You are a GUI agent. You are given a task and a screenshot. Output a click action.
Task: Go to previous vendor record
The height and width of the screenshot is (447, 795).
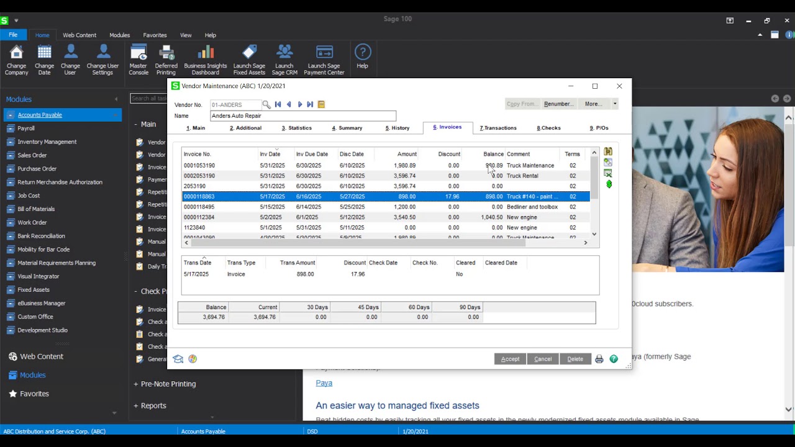click(x=289, y=104)
